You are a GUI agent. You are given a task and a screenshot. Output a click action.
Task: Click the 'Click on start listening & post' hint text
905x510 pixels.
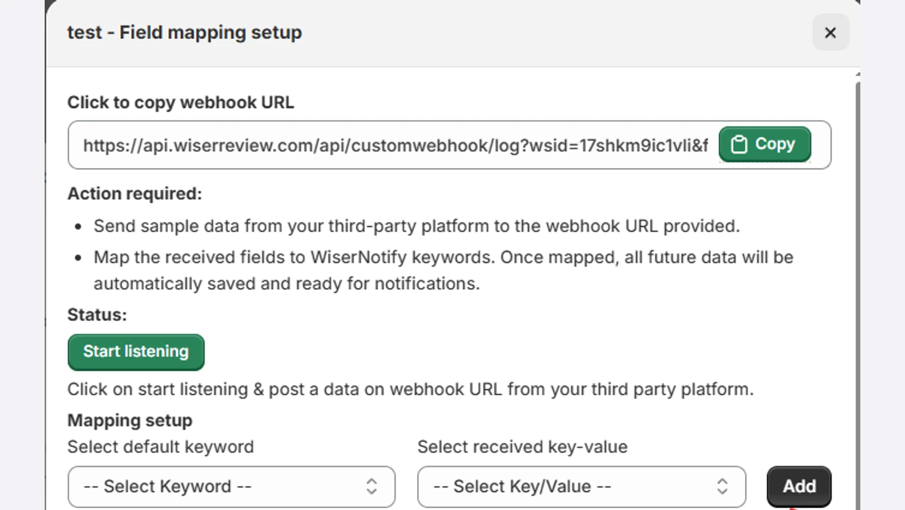(x=410, y=389)
